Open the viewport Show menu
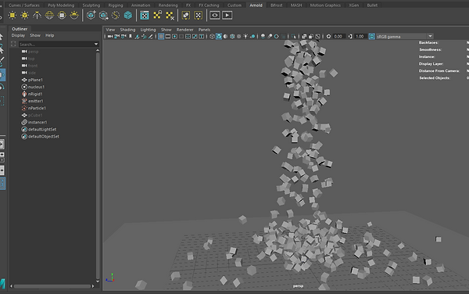 pyautogui.click(x=166, y=30)
